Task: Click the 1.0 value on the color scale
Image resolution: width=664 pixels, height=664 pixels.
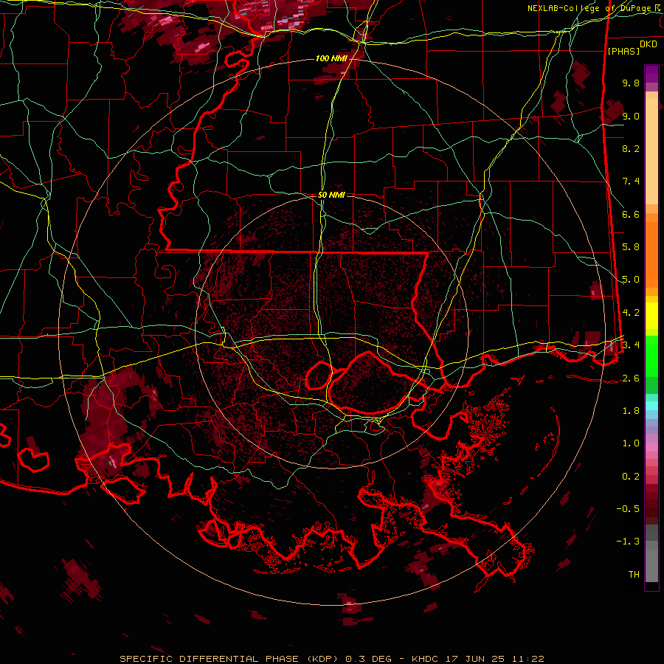Action: 631,443
